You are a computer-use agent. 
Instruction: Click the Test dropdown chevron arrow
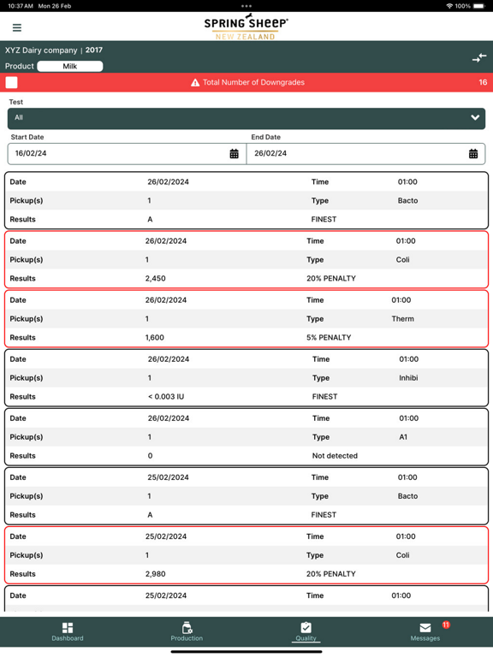pyautogui.click(x=475, y=118)
